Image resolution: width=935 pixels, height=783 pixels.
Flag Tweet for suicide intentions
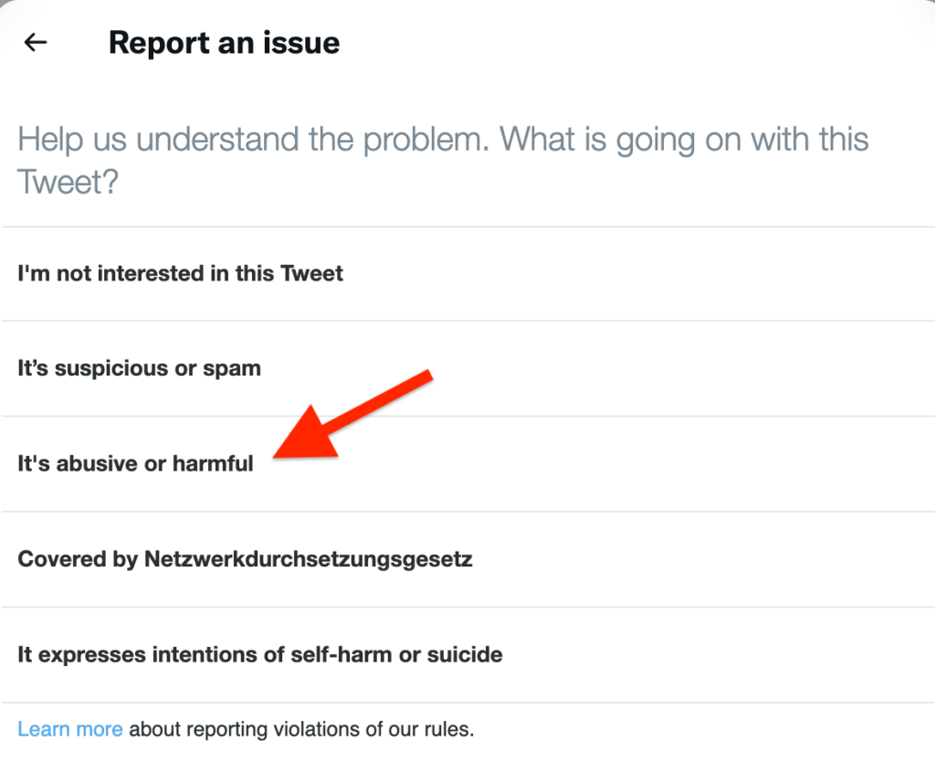tap(259, 654)
